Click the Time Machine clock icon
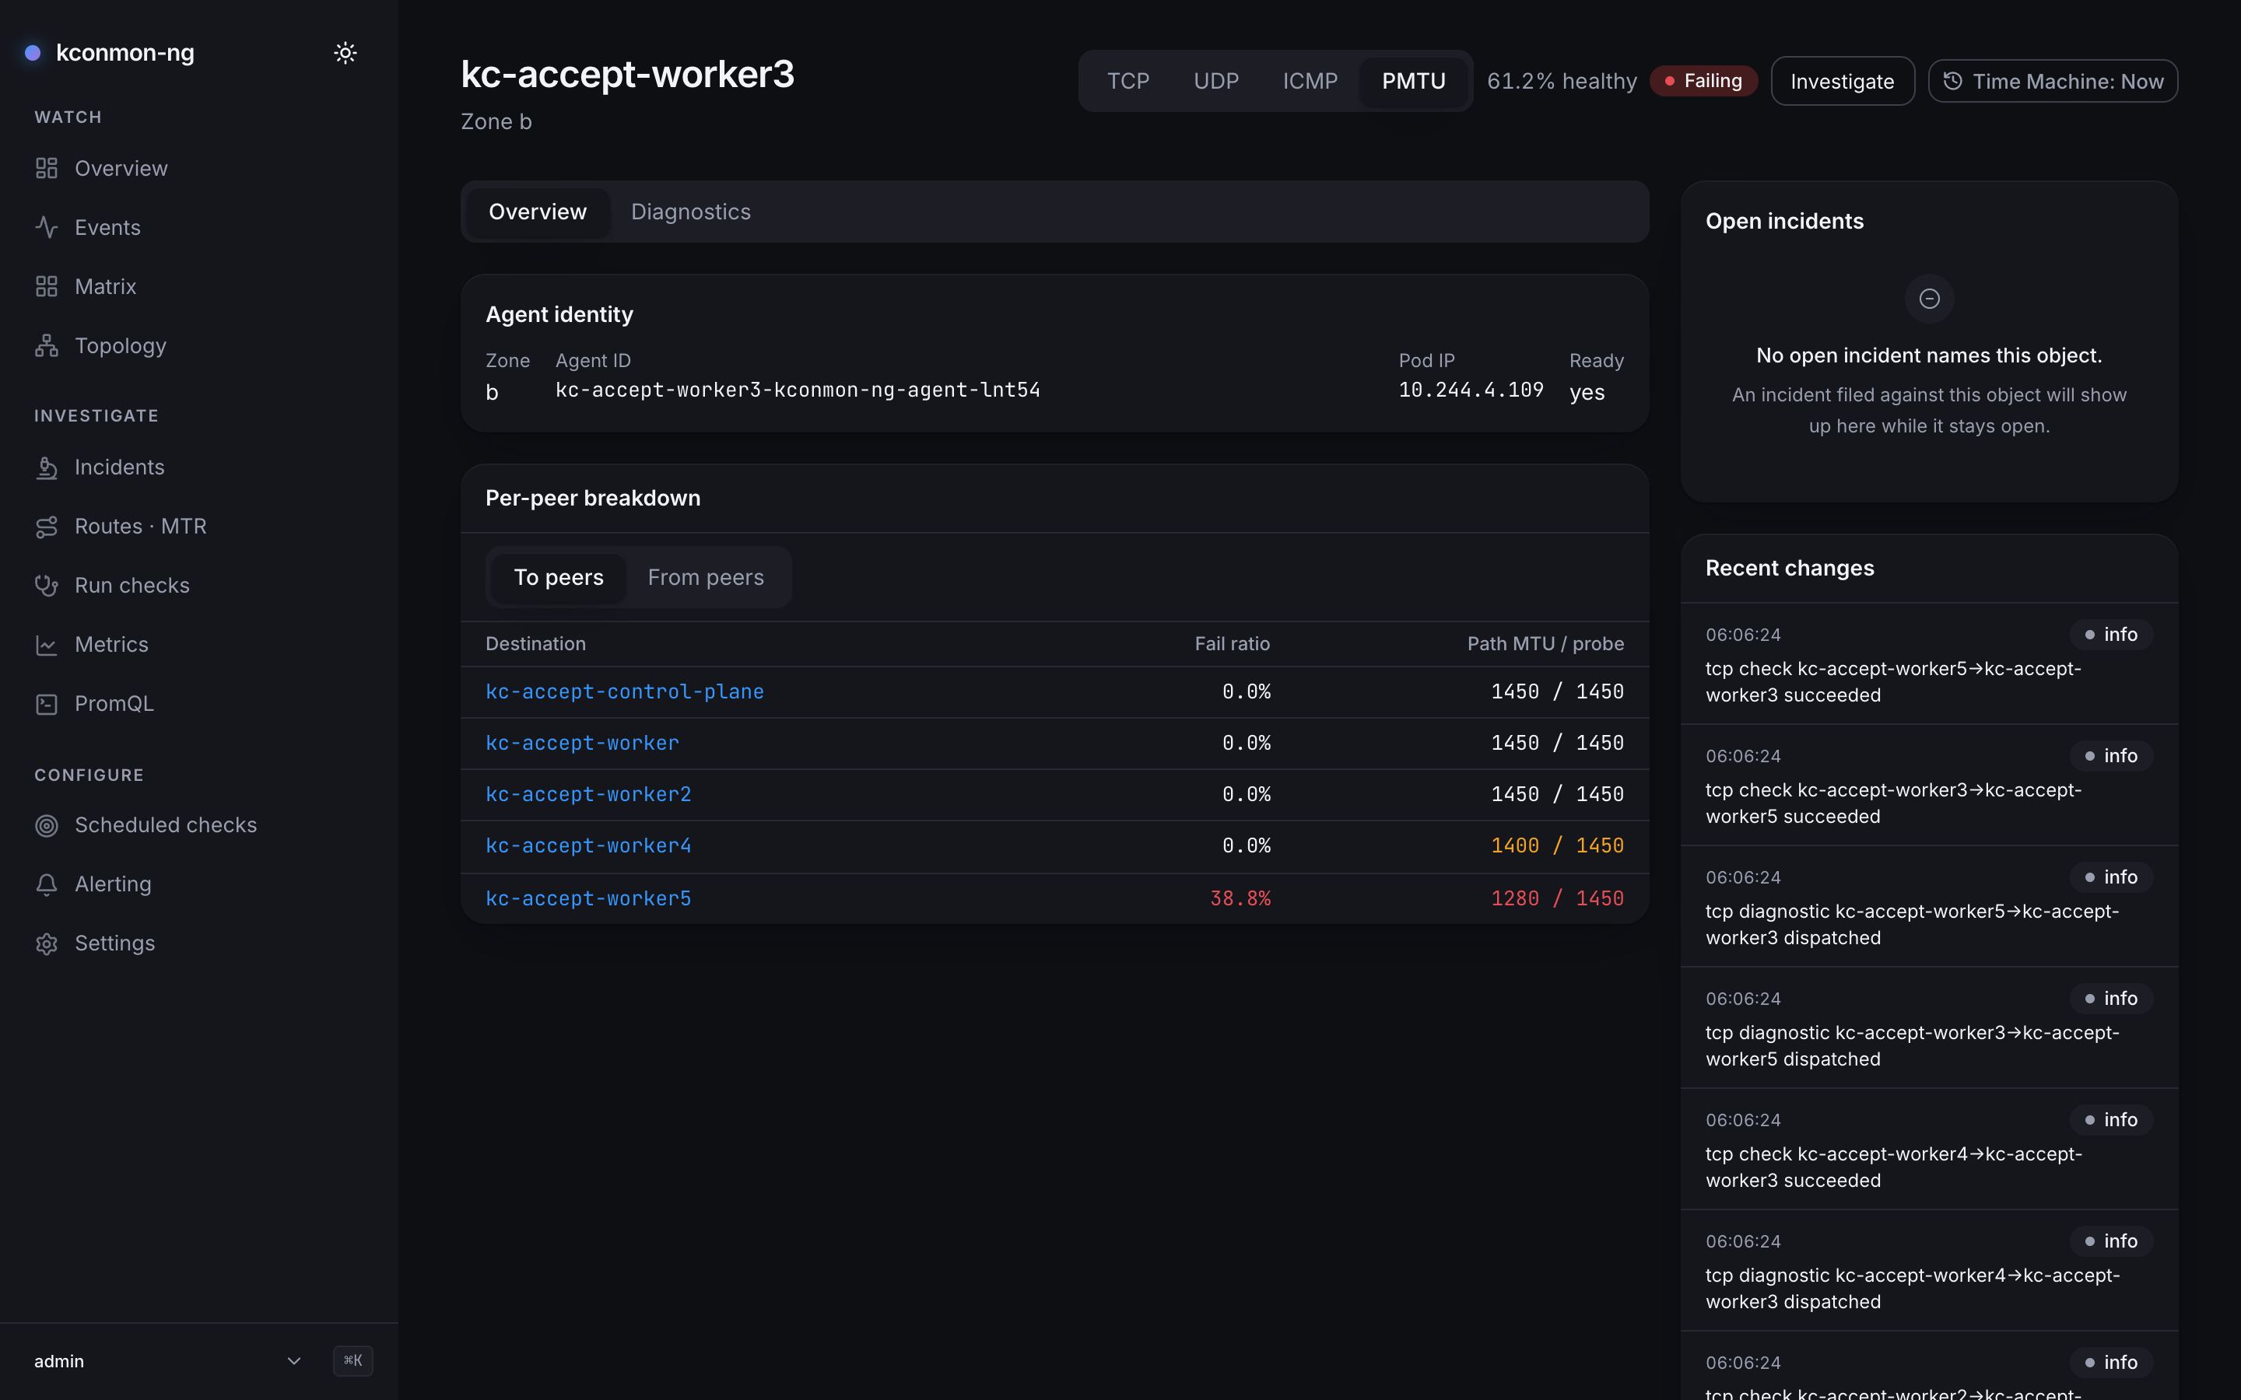This screenshot has height=1400, width=2241. [x=1953, y=82]
